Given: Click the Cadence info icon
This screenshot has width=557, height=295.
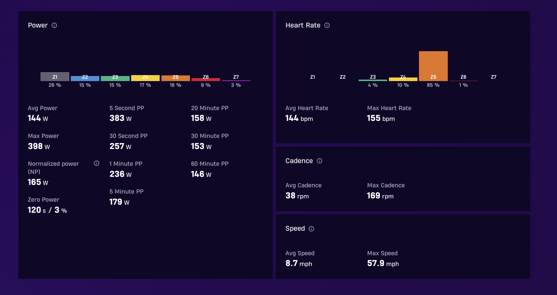Looking at the screenshot, I should 320,161.
